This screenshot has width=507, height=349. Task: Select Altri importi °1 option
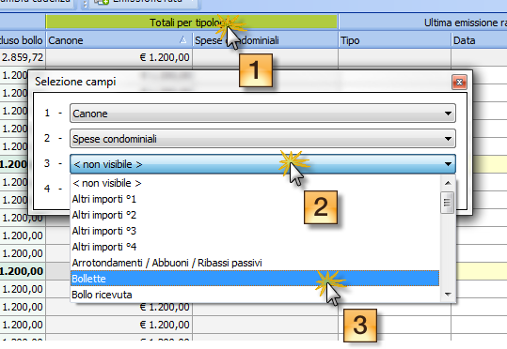pyautogui.click(x=255, y=199)
